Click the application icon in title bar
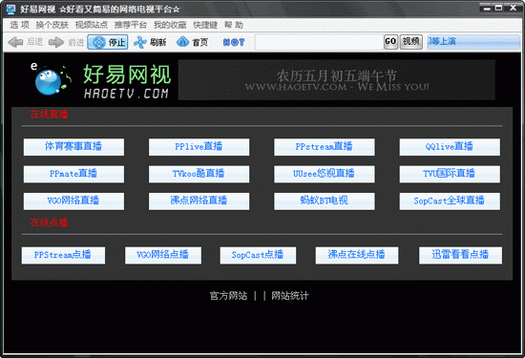Screen dimensions: 525x358 (x=10, y=9)
